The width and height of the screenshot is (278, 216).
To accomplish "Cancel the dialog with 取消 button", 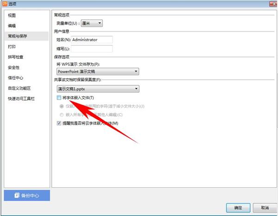I will pos(265,208).
